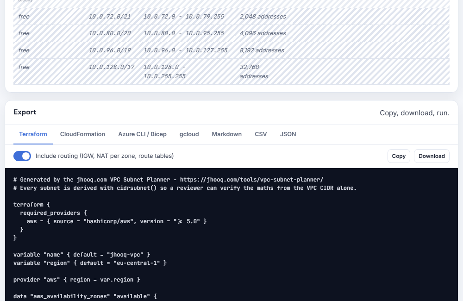Select the CSV export tab

(x=261, y=134)
